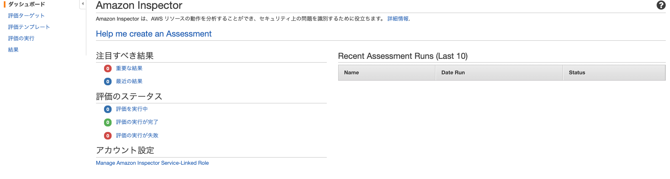Image resolution: width=670 pixels, height=179 pixels.
Task: Click the Amazon Inspector page title
Action: coord(139,5)
